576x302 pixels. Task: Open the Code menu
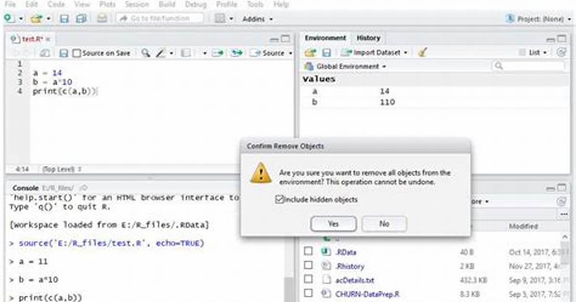click(x=56, y=4)
